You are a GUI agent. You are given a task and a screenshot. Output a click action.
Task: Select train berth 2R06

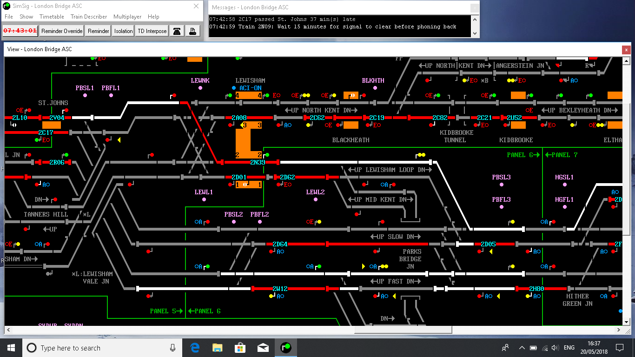click(x=57, y=162)
